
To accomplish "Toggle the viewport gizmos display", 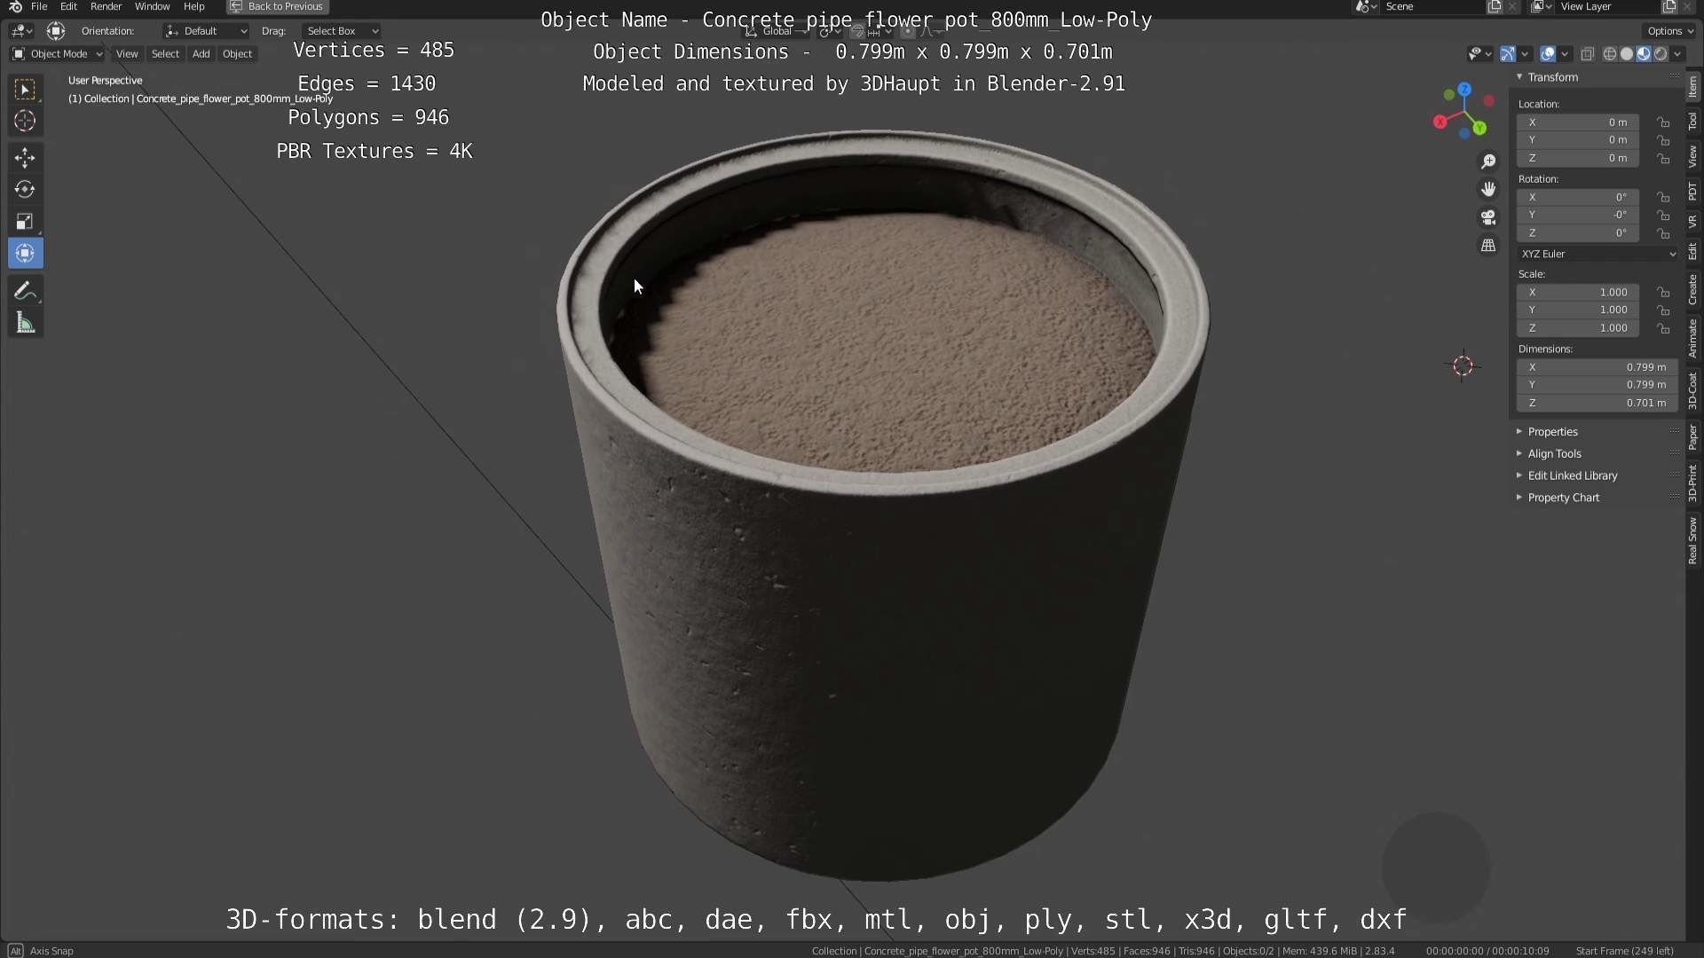I will point(1507,54).
